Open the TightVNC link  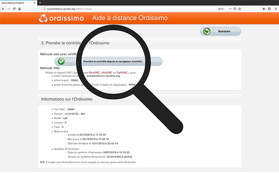coord(122,73)
